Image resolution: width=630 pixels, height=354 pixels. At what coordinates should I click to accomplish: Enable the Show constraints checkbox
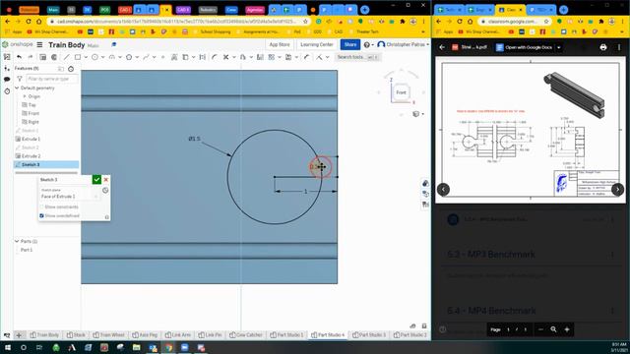click(x=41, y=206)
